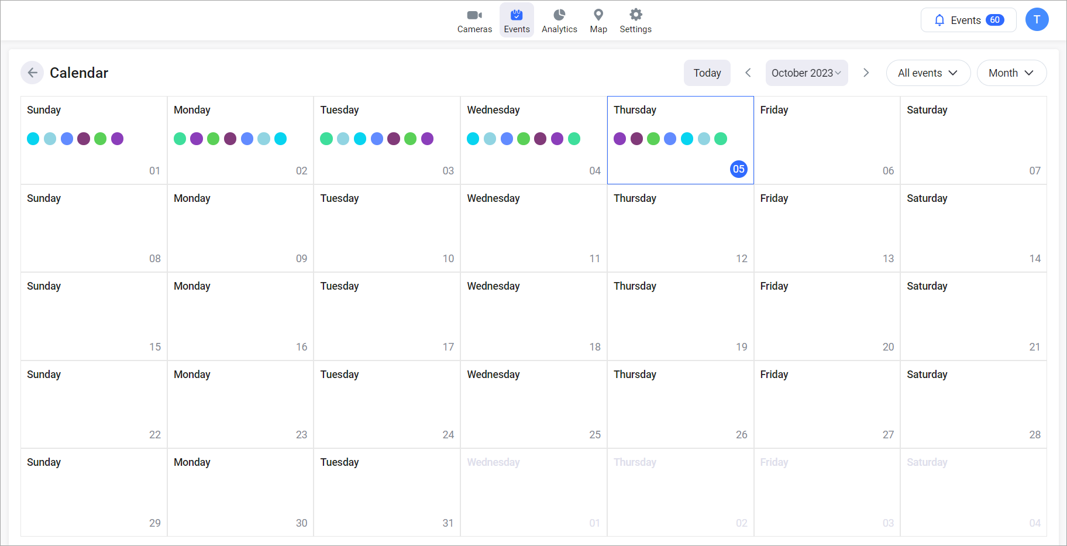Image resolution: width=1067 pixels, height=546 pixels.
Task: Expand the Month view dropdown
Action: [x=1011, y=73]
